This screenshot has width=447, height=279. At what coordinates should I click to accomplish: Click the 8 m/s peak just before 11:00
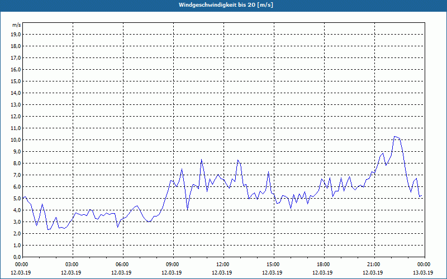(x=201, y=160)
